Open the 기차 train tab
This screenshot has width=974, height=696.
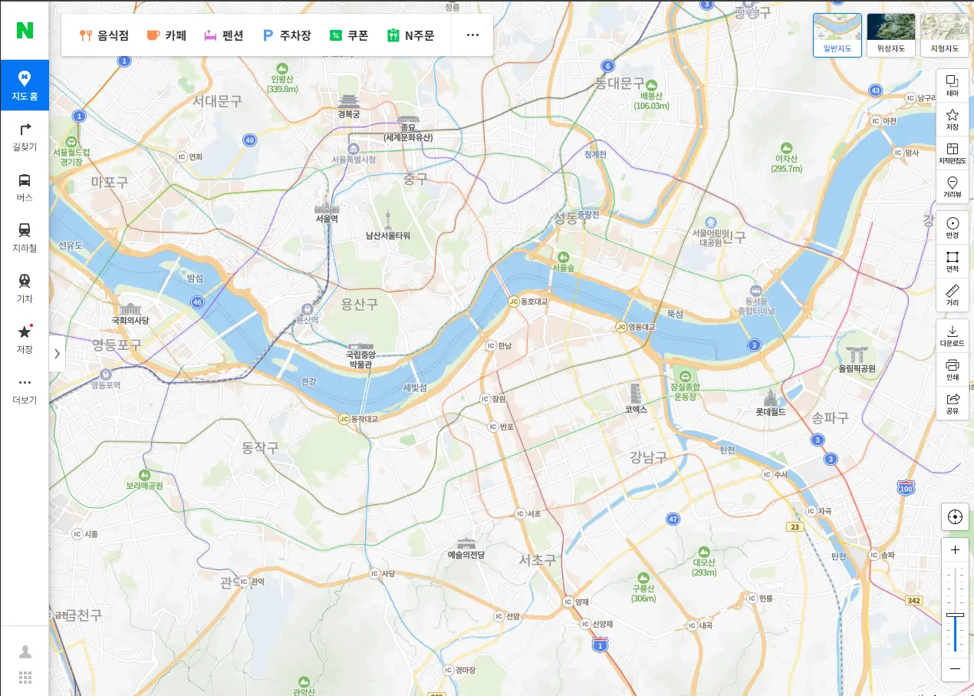coord(25,288)
